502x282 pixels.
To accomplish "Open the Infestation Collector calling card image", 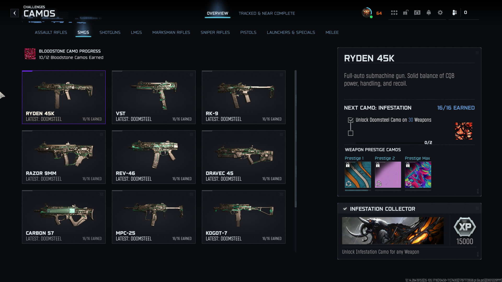I will click(x=393, y=231).
